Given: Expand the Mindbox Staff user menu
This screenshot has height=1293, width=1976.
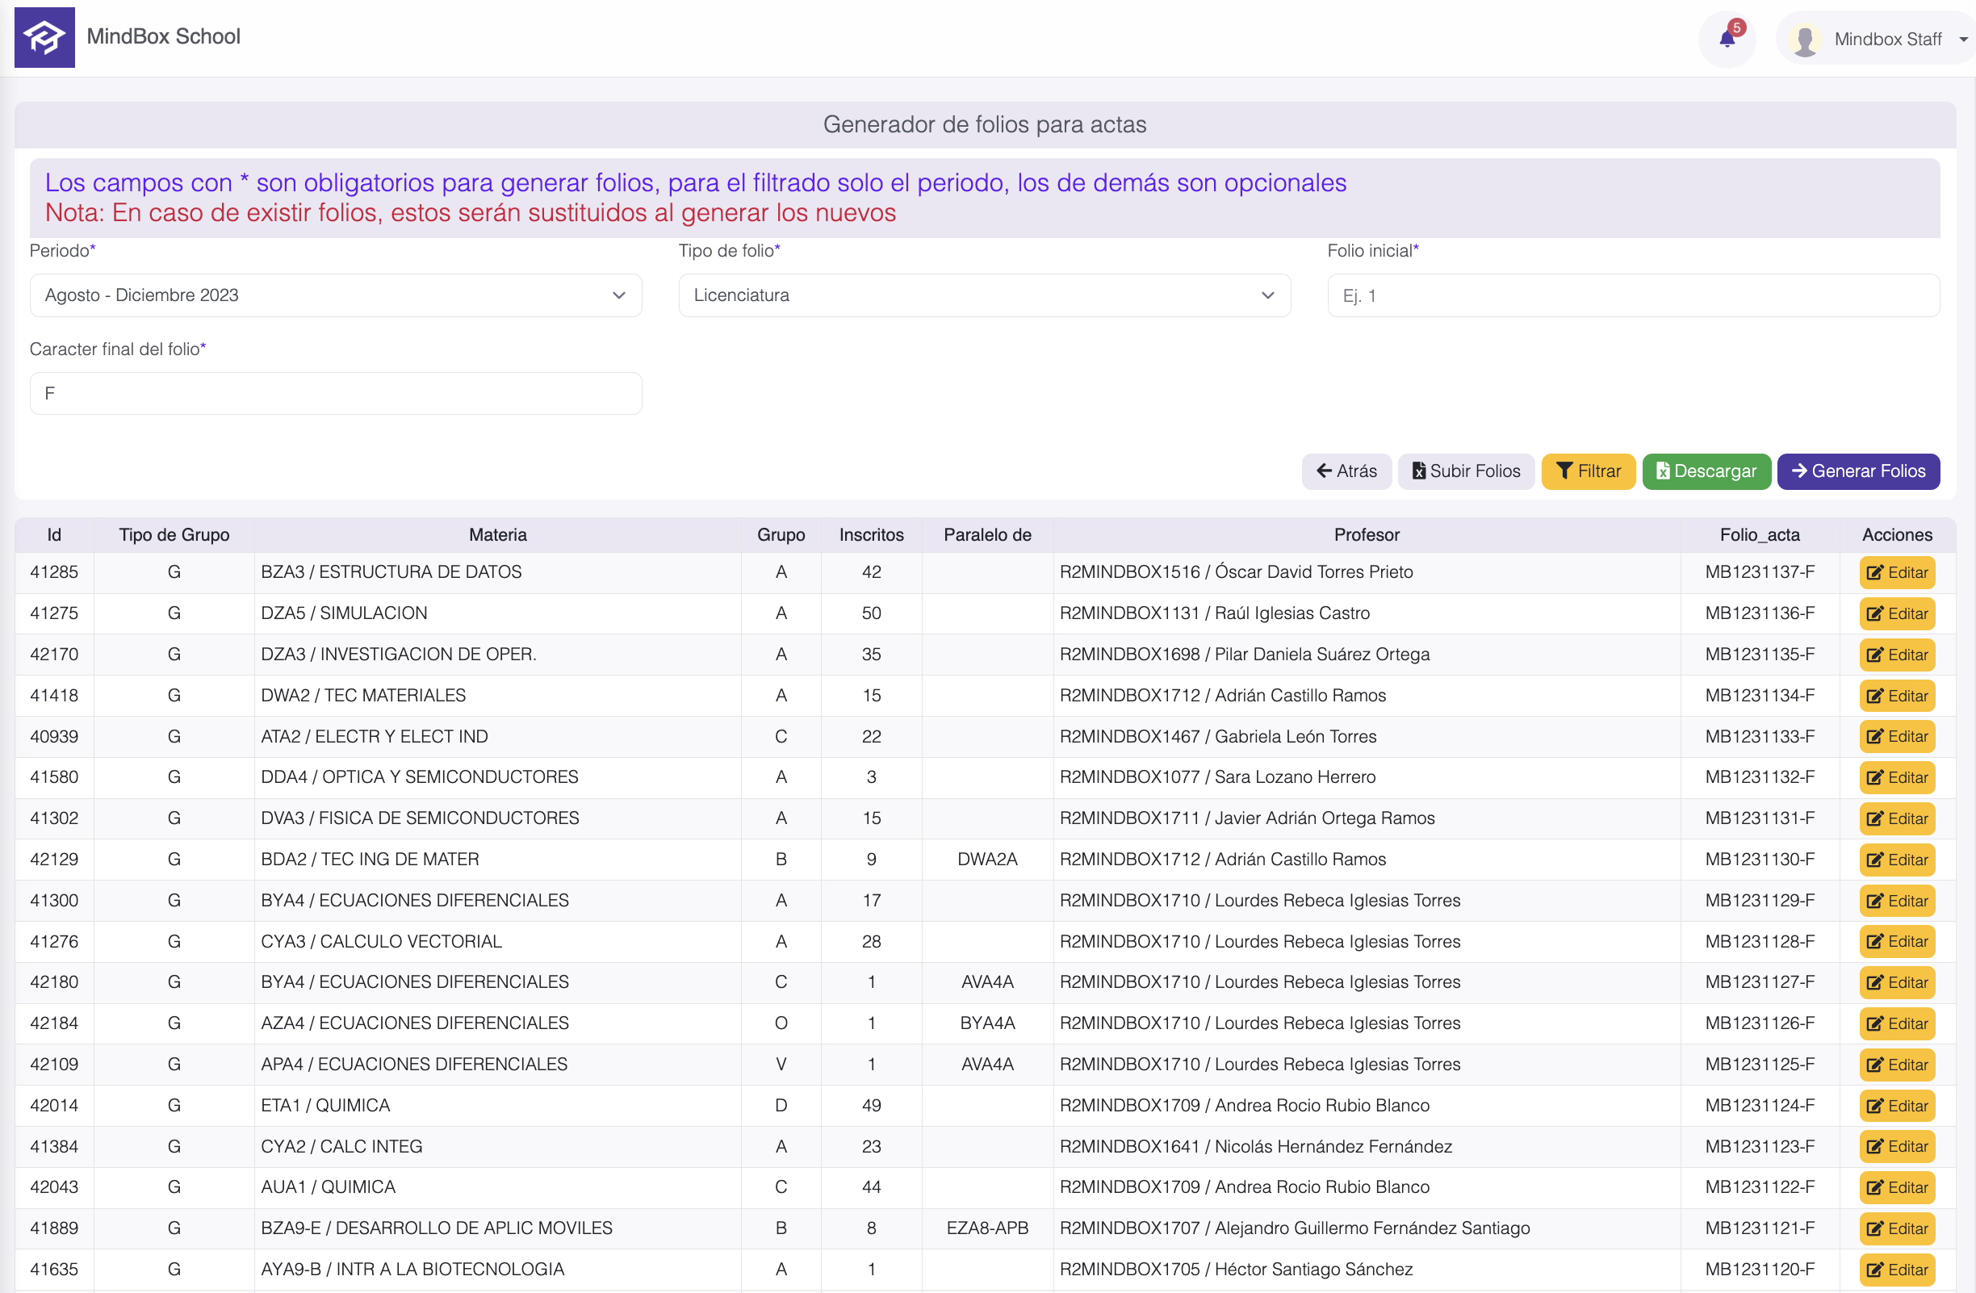Looking at the screenshot, I should pyautogui.click(x=1963, y=39).
